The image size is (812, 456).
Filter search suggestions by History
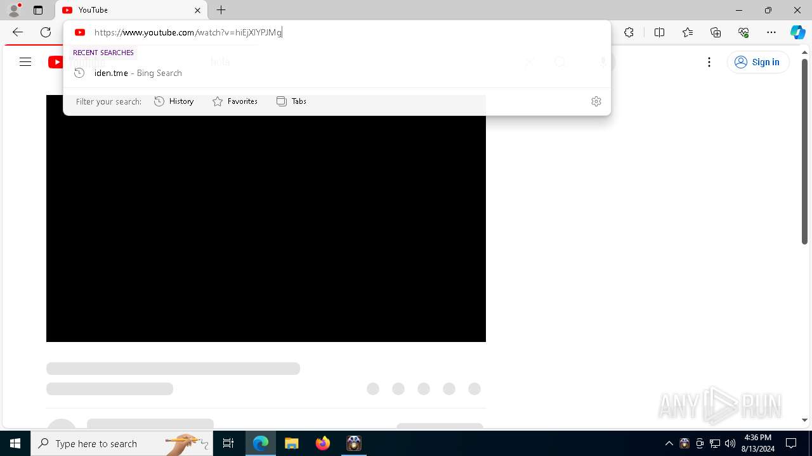174,101
